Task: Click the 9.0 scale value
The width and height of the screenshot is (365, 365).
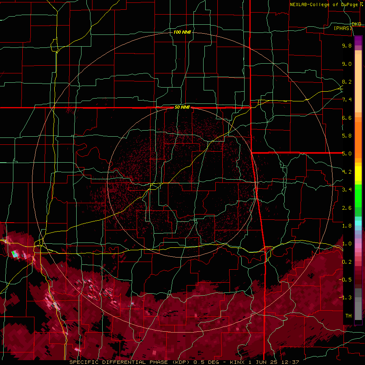Action: 347,64
